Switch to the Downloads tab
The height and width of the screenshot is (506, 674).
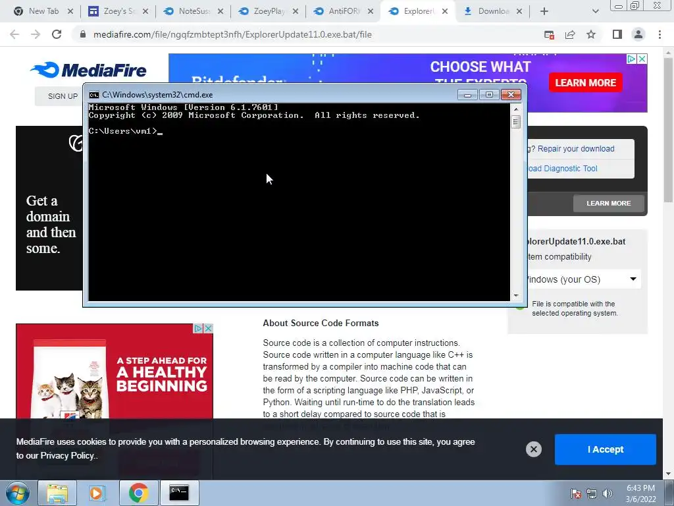pyautogui.click(x=491, y=11)
